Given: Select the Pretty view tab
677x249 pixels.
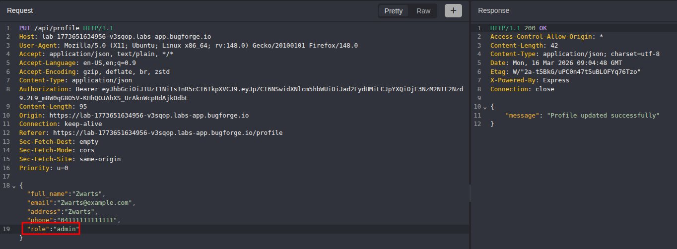Looking at the screenshot, I should tap(394, 11).
